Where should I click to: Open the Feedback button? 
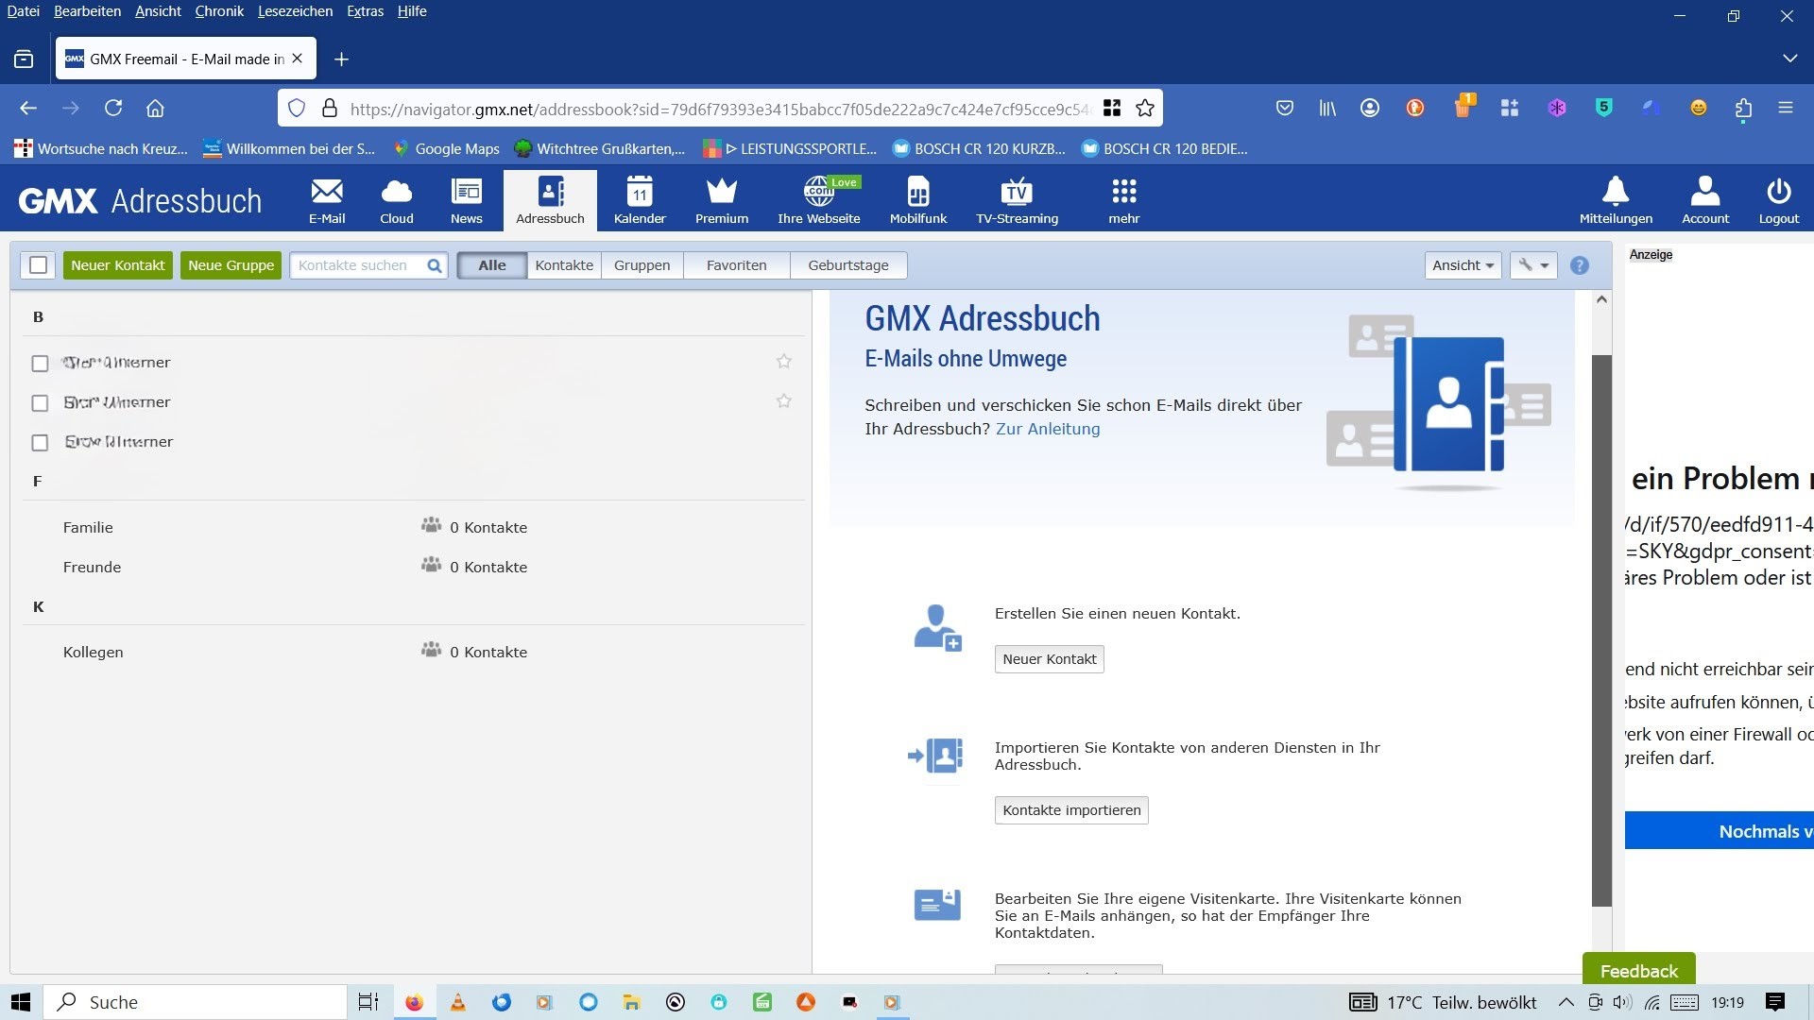tap(1639, 970)
